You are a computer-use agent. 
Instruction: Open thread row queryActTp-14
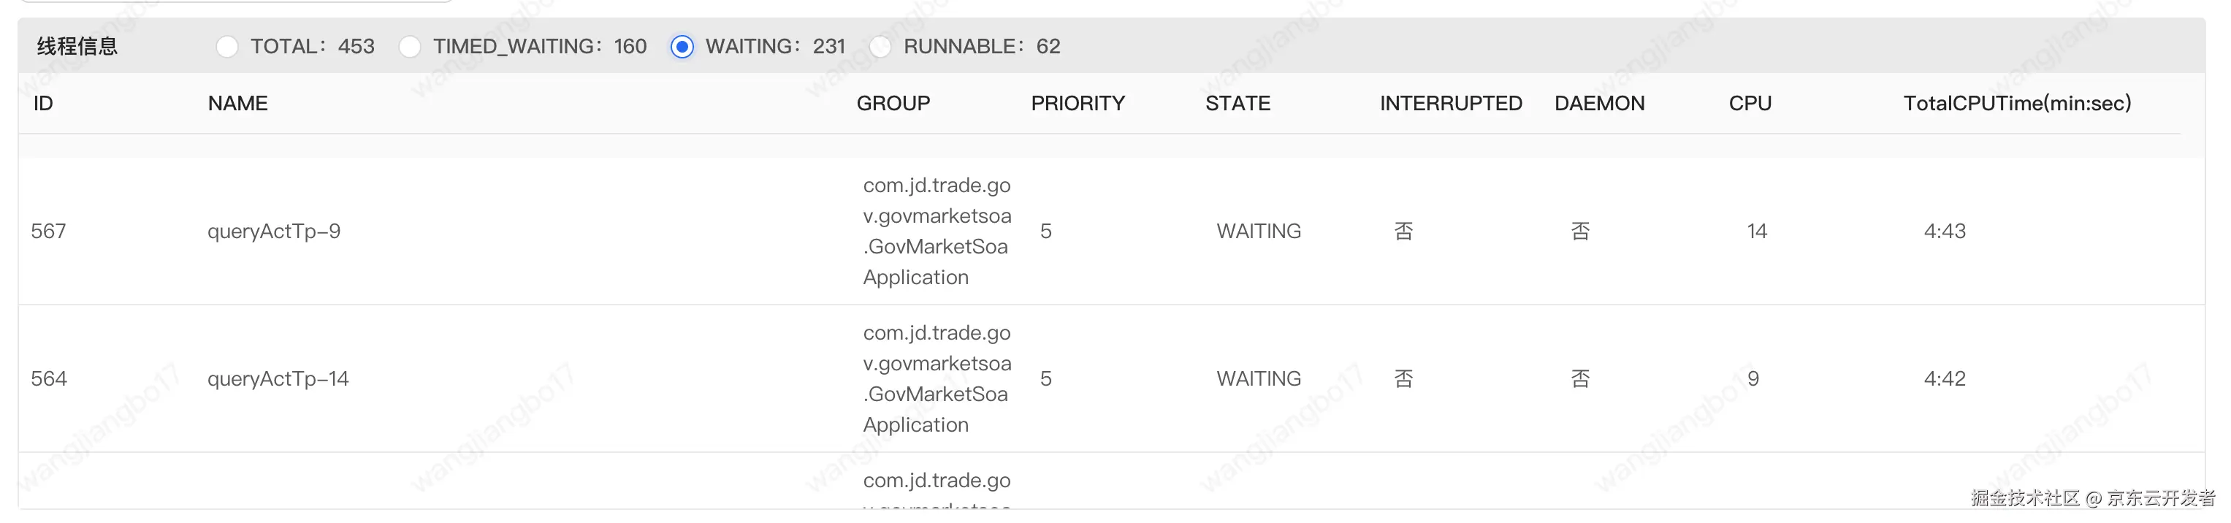click(x=1111, y=378)
